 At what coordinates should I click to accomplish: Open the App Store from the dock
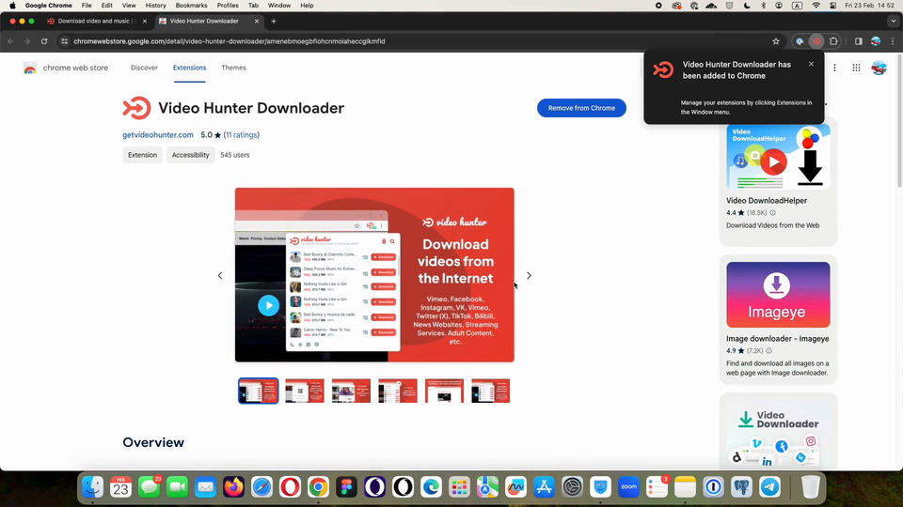tap(545, 487)
